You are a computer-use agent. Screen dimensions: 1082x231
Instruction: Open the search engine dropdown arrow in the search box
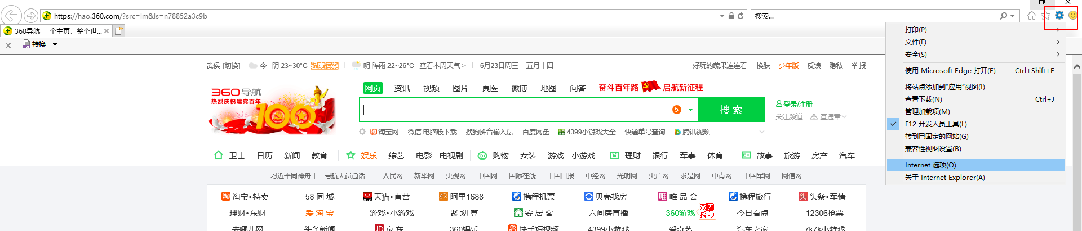690,110
